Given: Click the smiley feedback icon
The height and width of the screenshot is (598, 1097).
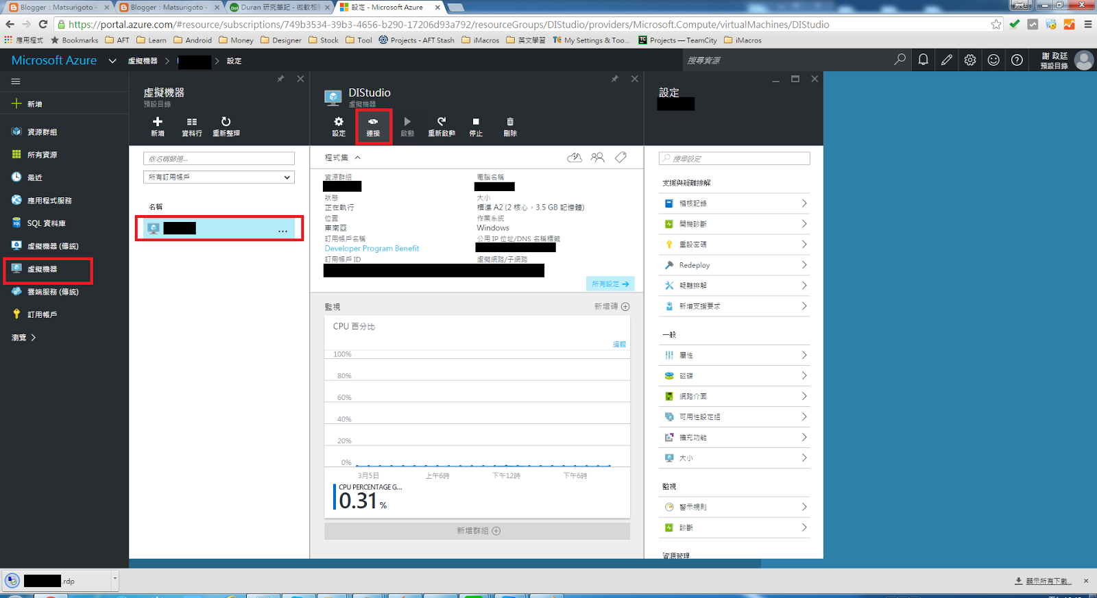Looking at the screenshot, I should (993, 60).
